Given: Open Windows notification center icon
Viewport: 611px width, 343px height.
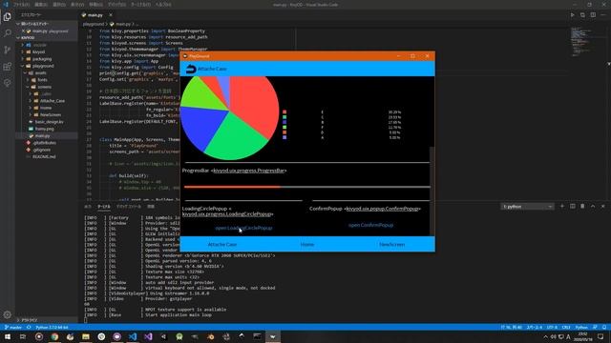Looking at the screenshot, I should pyautogui.click(x=600, y=336).
